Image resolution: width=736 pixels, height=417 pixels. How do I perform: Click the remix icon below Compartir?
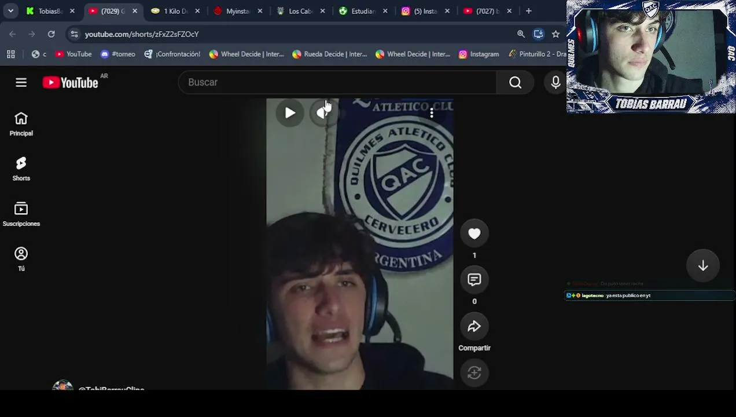pos(474,373)
